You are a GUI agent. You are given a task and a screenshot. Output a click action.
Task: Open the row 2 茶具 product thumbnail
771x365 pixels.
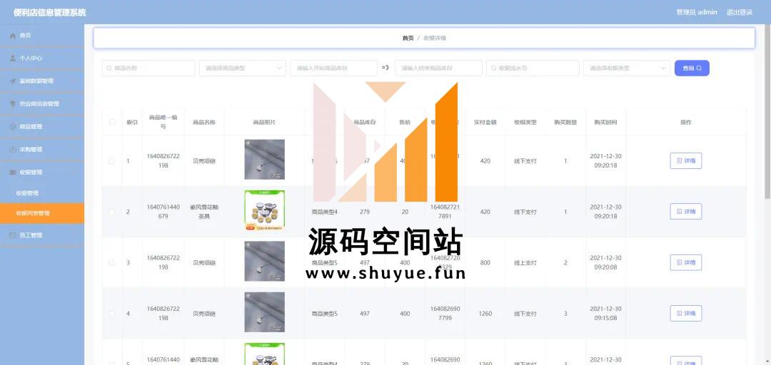click(265, 211)
